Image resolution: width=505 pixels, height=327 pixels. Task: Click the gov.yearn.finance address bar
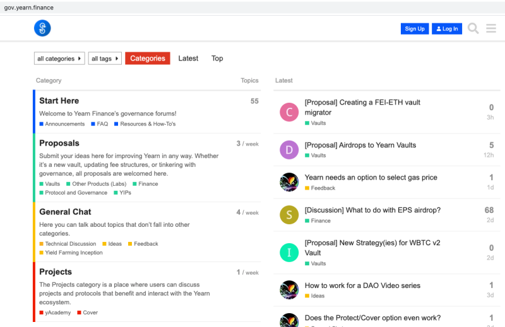pyautogui.click(x=252, y=8)
